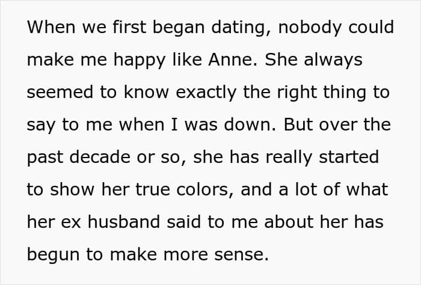Click on the word "decade"

[x=100, y=157]
